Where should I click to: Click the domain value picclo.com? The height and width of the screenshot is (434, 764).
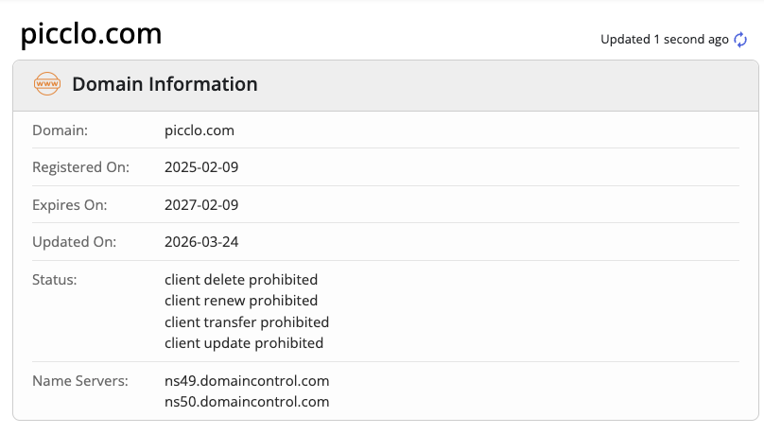(199, 130)
